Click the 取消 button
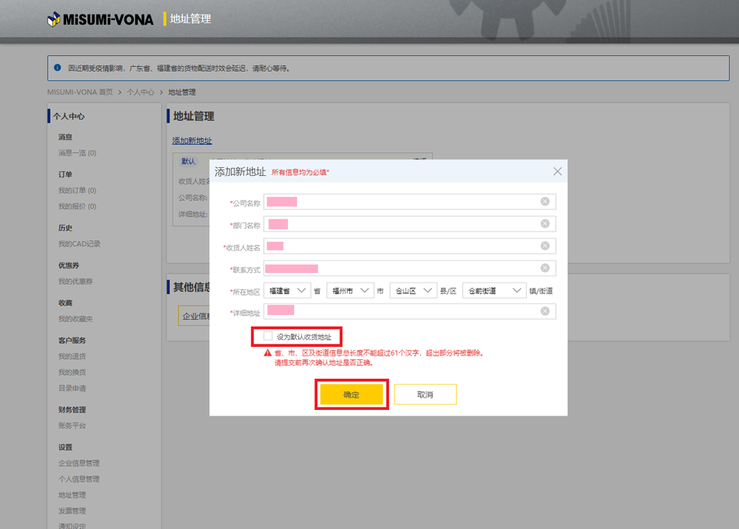Image resolution: width=739 pixels, height=529 pixels. click(425, 394)
